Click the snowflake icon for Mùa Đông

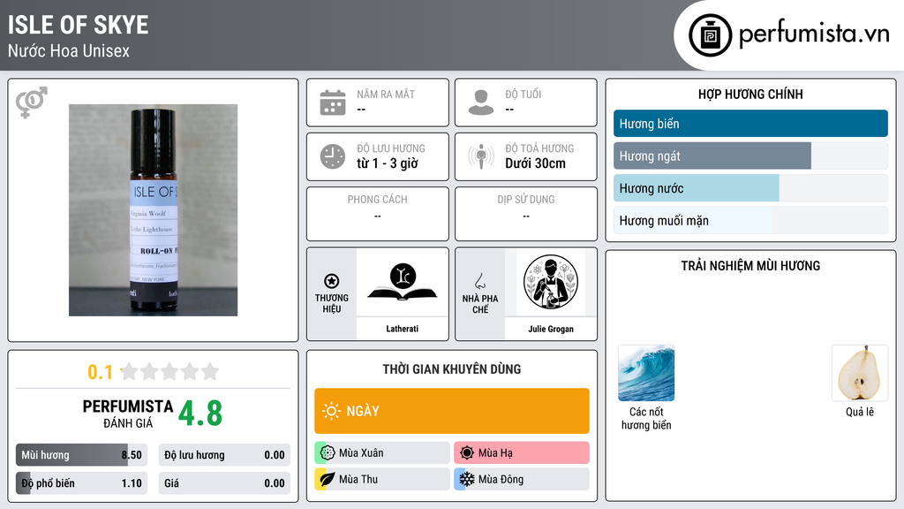(x=466, y=479)
